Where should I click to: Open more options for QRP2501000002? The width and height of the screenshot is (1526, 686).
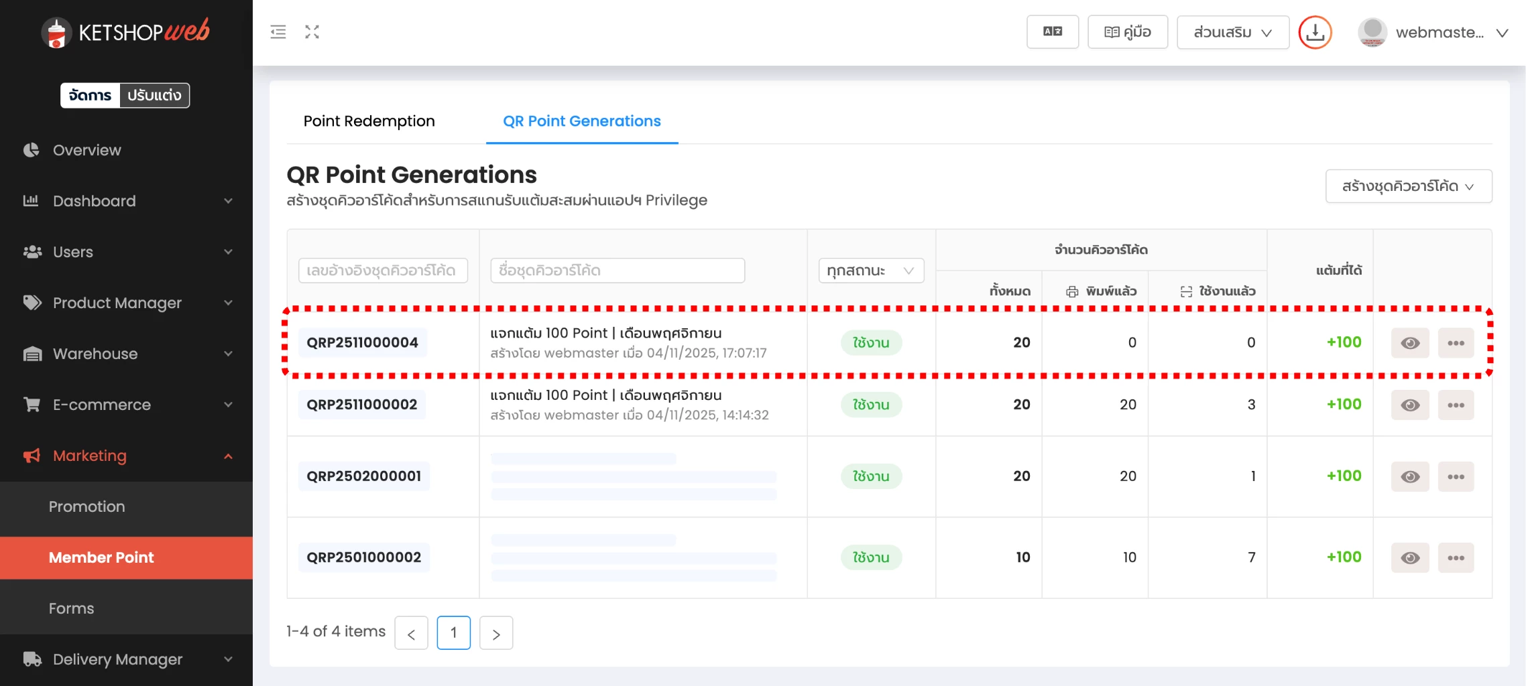click(1456, 557)
